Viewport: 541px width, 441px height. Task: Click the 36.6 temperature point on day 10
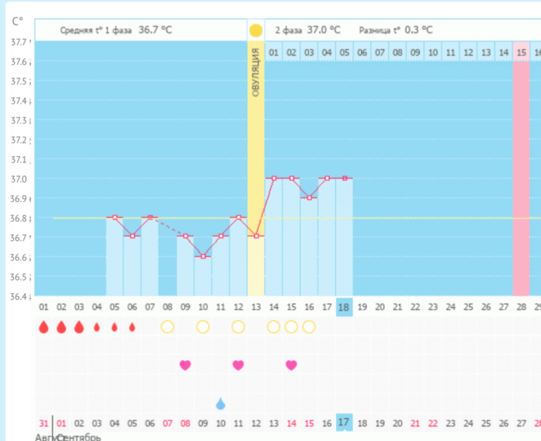tap(202, 257)
